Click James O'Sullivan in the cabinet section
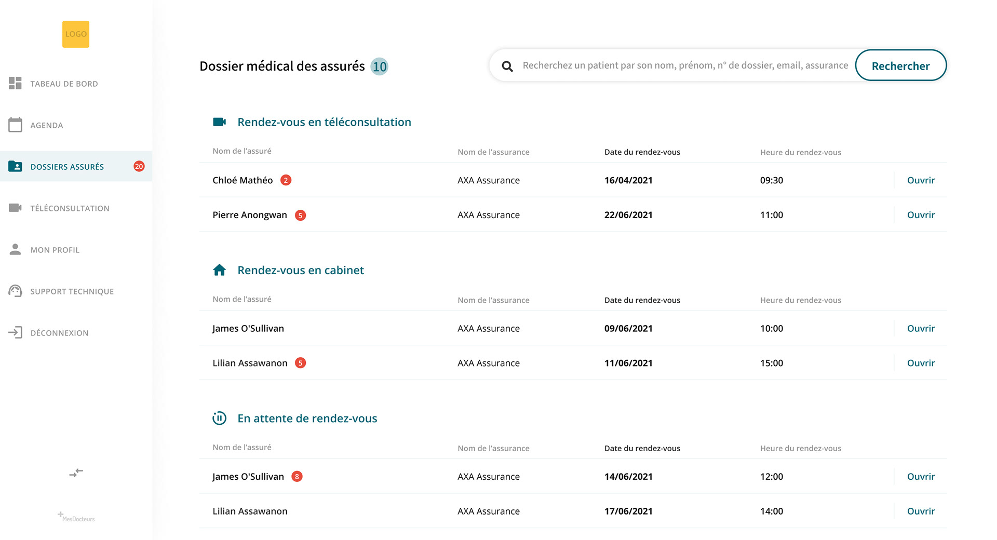Viewport: 997px width, 540px height. tap(248, 328)
